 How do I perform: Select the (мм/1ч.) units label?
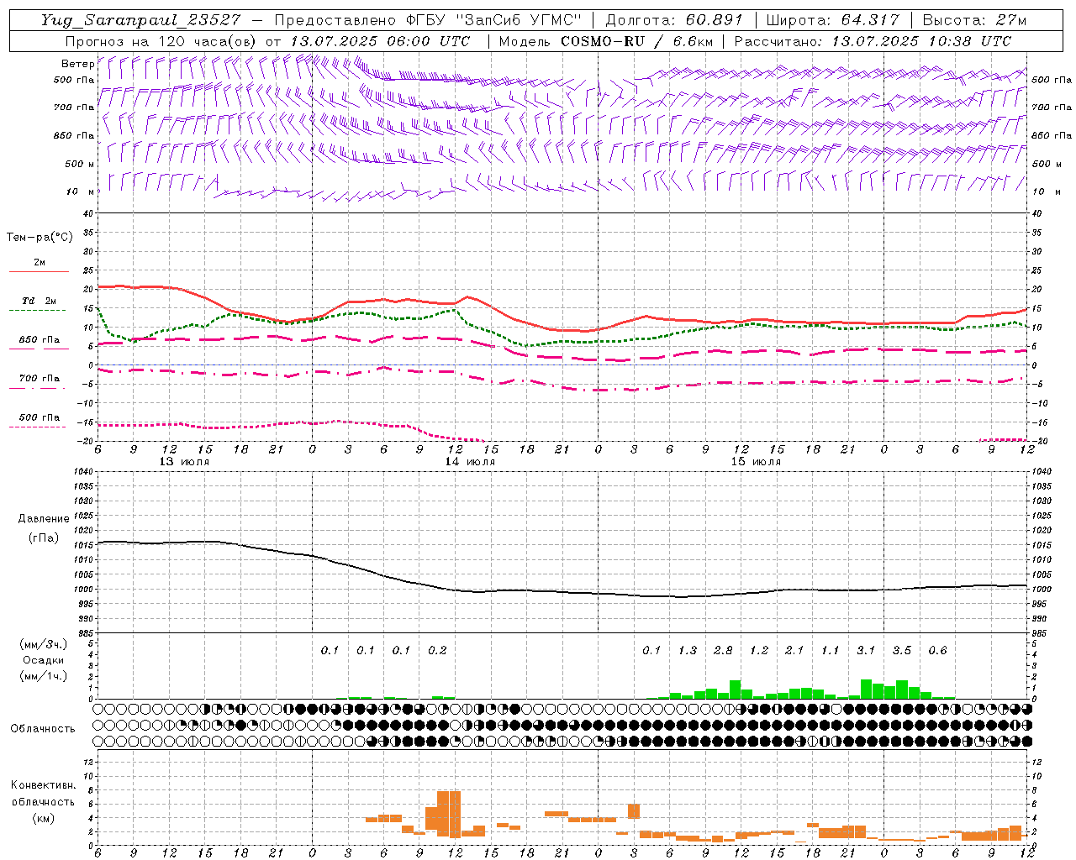pos(43,676)
